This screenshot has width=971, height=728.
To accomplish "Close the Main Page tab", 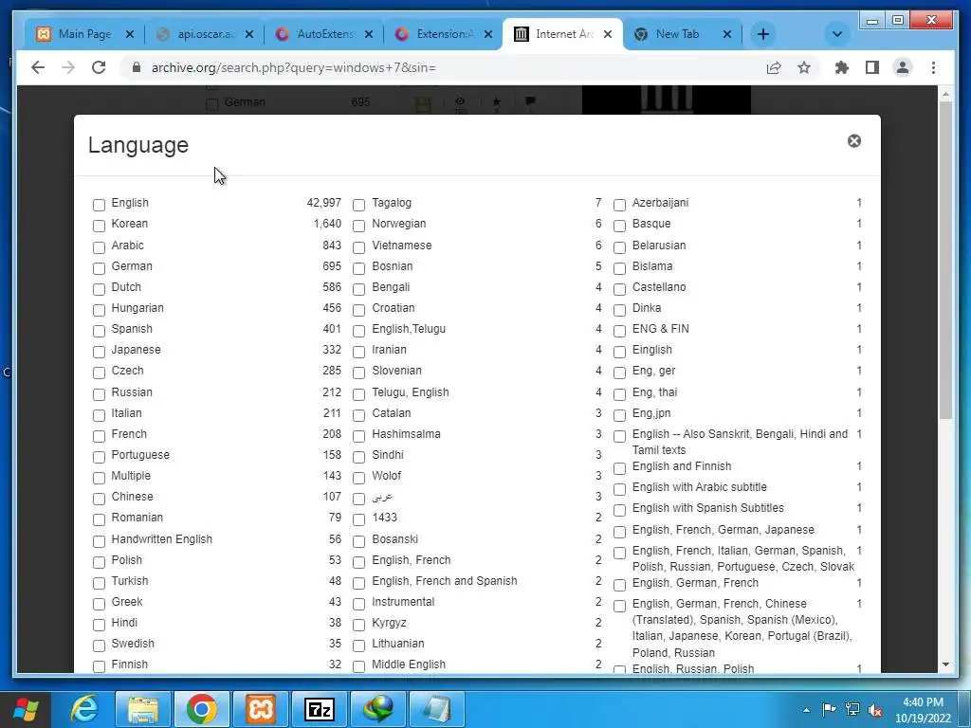I will pos(129,34).
